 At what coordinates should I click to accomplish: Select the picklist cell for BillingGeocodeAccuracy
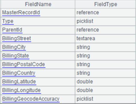tap(105, 99)
